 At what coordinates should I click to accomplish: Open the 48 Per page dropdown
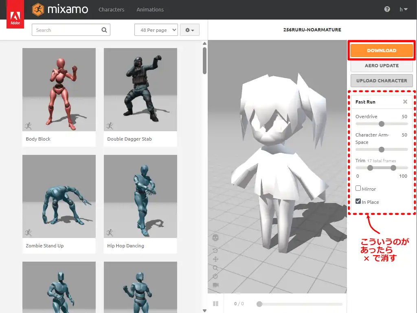point(156,30)
